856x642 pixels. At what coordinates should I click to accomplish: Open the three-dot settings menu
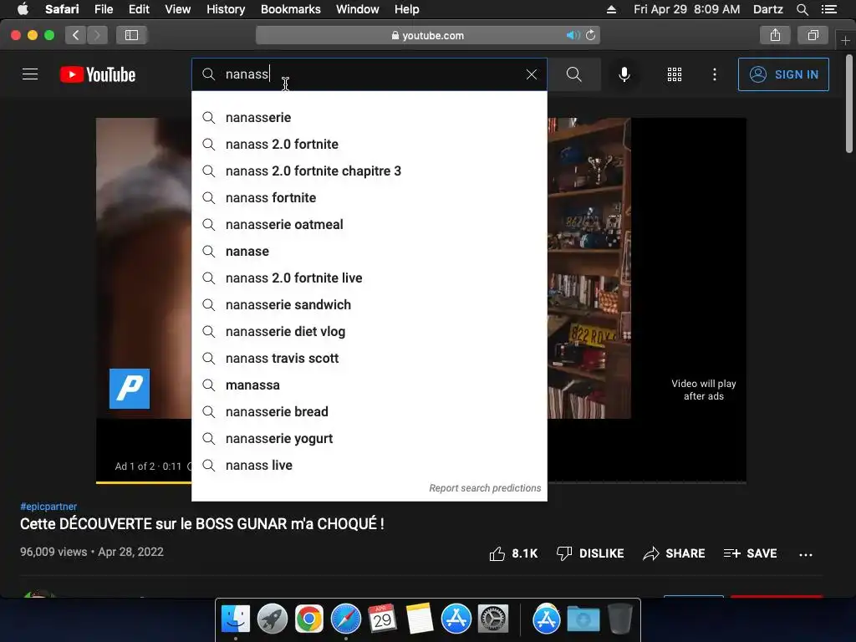715,74
